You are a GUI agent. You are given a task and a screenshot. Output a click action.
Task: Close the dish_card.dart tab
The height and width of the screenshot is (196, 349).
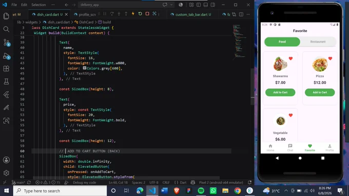tap(66, 14)
